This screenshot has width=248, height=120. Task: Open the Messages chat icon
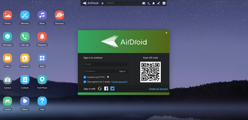click(7, 37)
